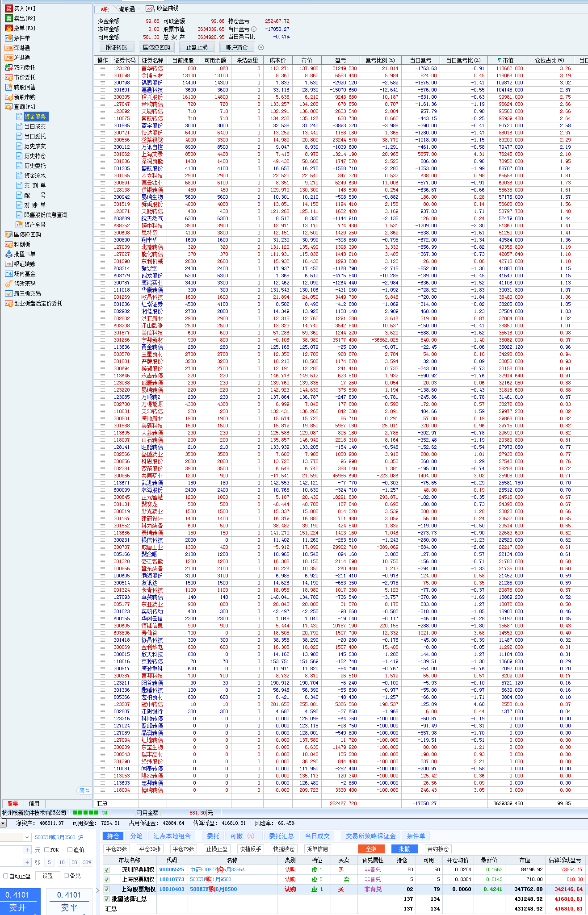Click the 深港通 sidebar icon
This screenshot has width=588, height=915.
pos(9,48)
